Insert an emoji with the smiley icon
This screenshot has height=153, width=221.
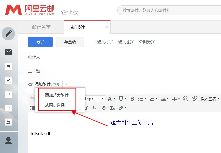coord(186,99)
